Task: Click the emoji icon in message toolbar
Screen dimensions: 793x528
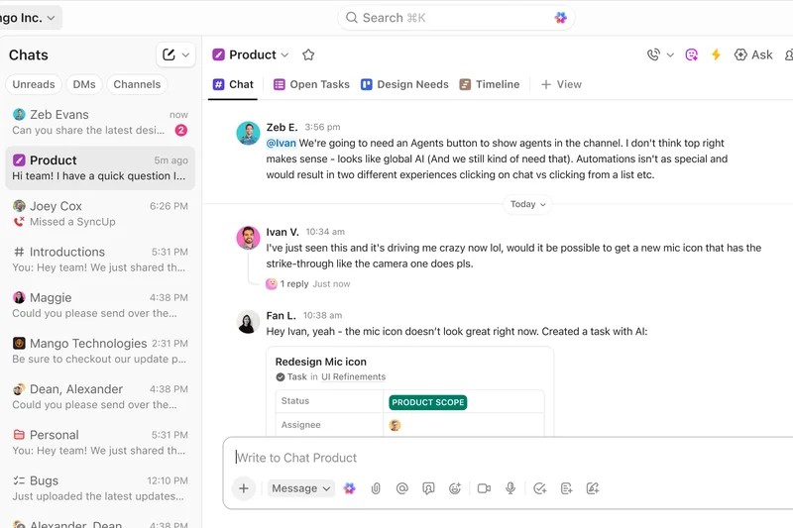Action: tap(455, 488)
